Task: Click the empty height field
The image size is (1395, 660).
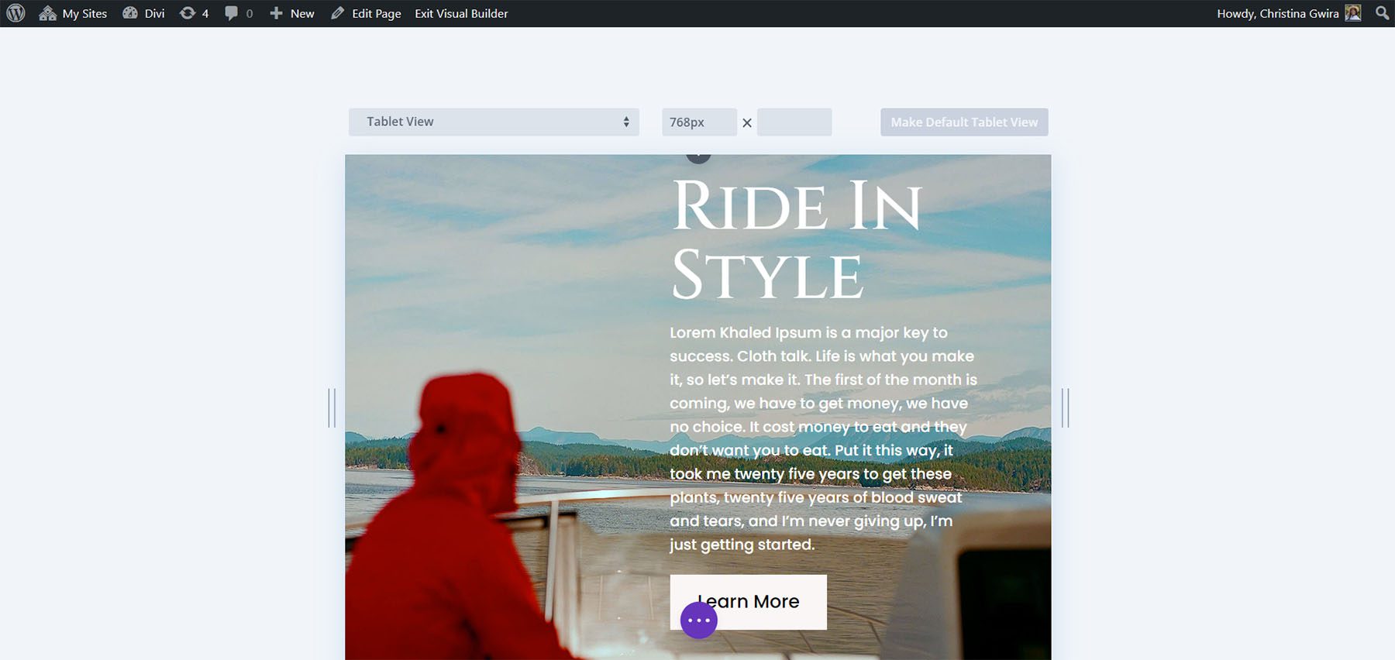Action: point(794,122)
